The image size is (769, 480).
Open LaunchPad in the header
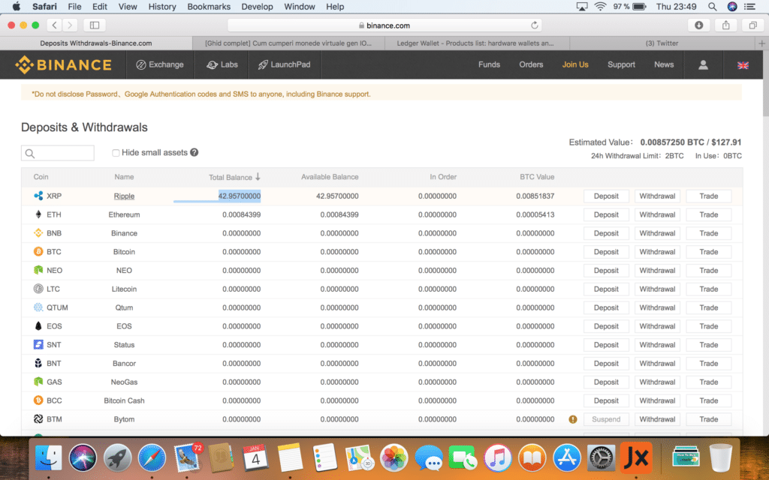tap(285, 64)
